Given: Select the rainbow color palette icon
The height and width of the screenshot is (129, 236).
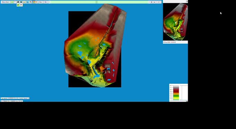Looking at the screenshot, I should coord(34,2).
